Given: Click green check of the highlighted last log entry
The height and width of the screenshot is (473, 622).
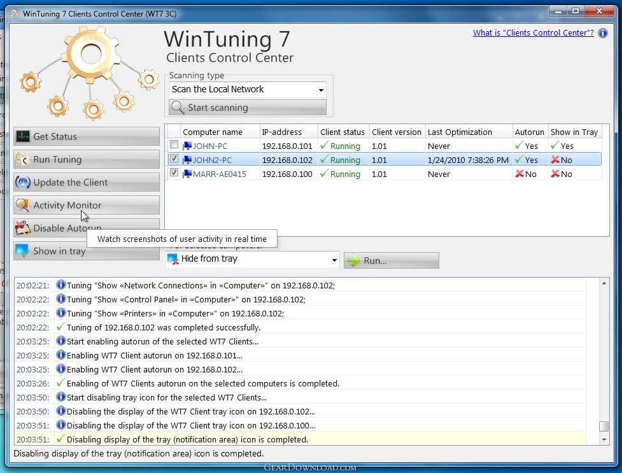Looking at the screenshot, I should [60, 439].
